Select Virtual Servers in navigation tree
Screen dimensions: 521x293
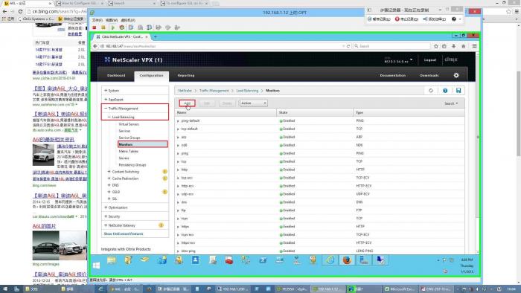pyautogui.click(x=129, y=124)
